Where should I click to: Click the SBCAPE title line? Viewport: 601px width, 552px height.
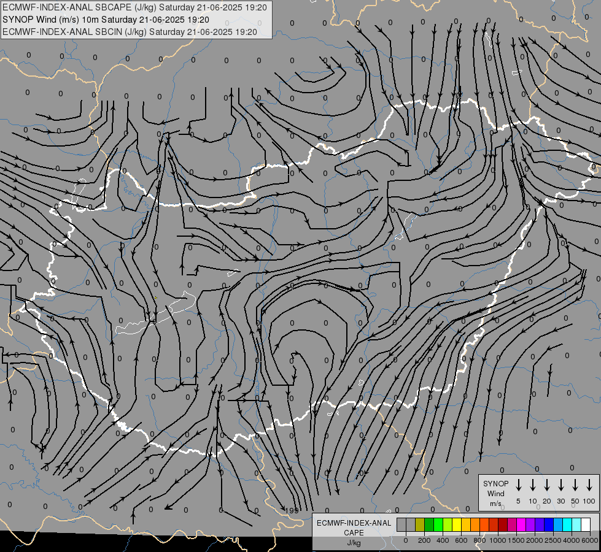coord(134,7)
